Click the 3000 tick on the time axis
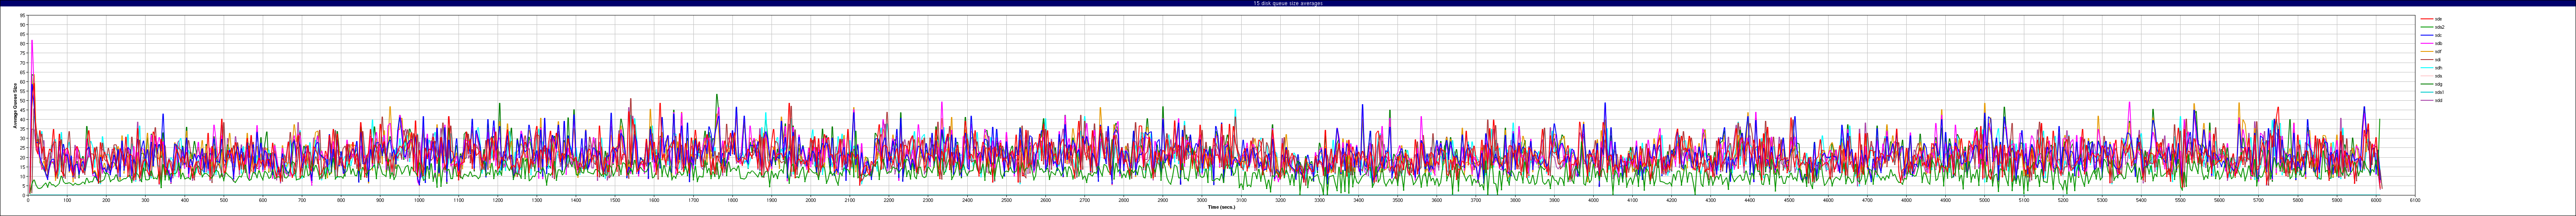Viewport: 2576px width, 216px height. click(x=1202, y=200)
